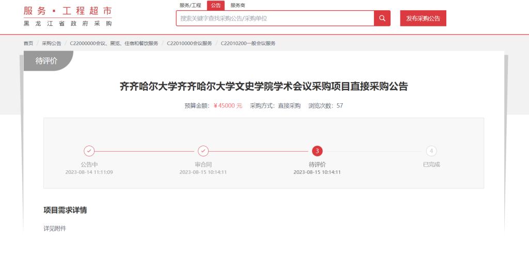The width and height of the screenshot is (529, 256).
Task: Click the gray 待评价 status badge
Action: 46,60
